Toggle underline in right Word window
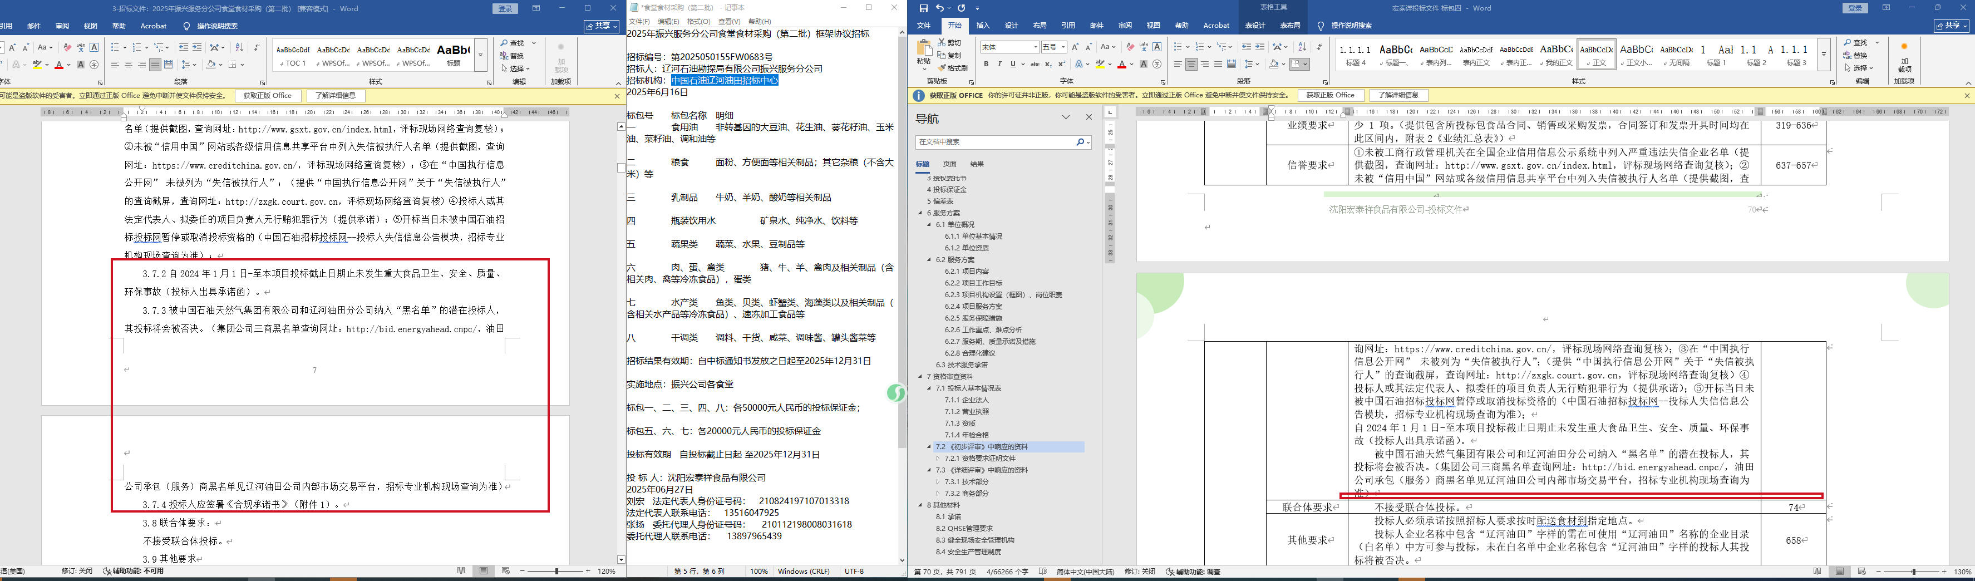This screenshot has height=581, width=1975. tap(1012, 65)
